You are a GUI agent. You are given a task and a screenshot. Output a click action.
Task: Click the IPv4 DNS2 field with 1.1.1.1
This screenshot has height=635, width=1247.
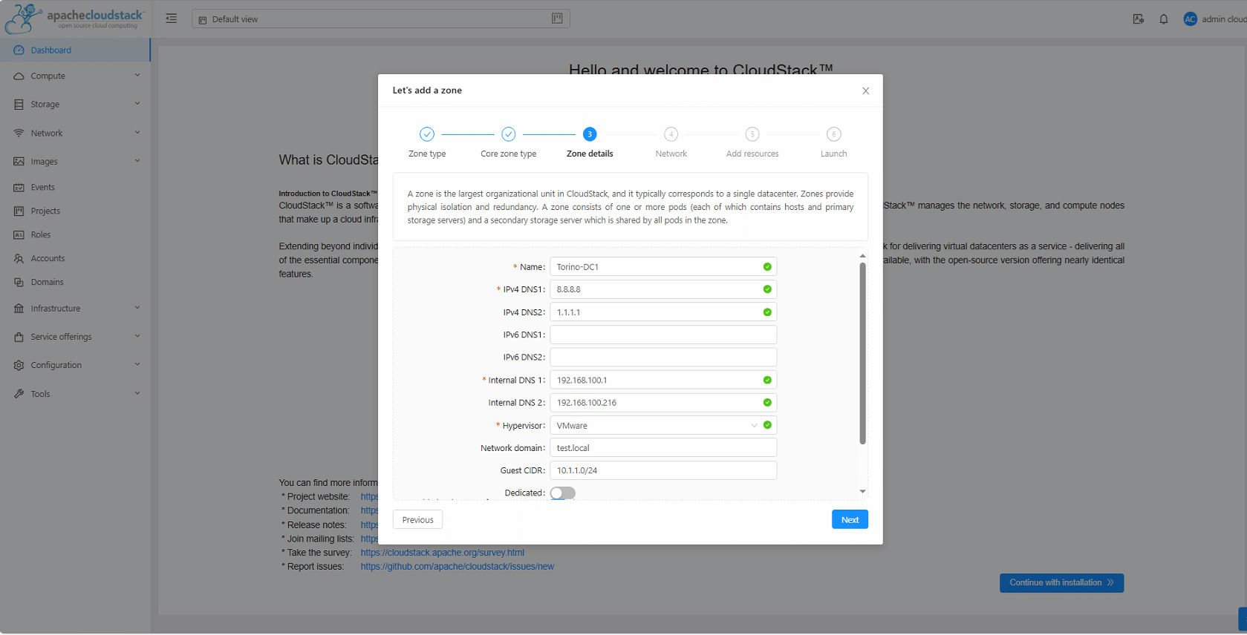coord(663,312)
